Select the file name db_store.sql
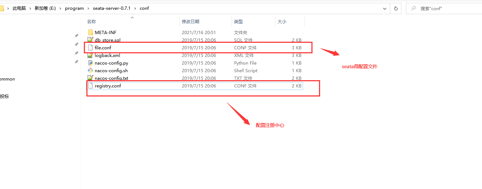The width and height of the screenshot is (482, 189). point(107,40)
